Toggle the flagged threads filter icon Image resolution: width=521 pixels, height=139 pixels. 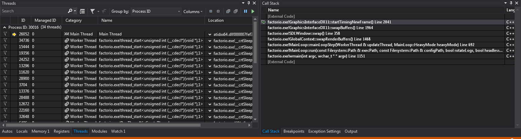(x=93, y=11)
